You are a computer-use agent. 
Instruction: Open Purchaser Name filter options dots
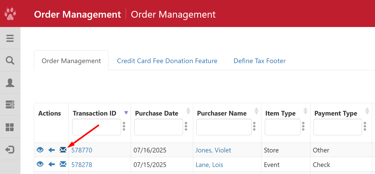click(254, 126)
